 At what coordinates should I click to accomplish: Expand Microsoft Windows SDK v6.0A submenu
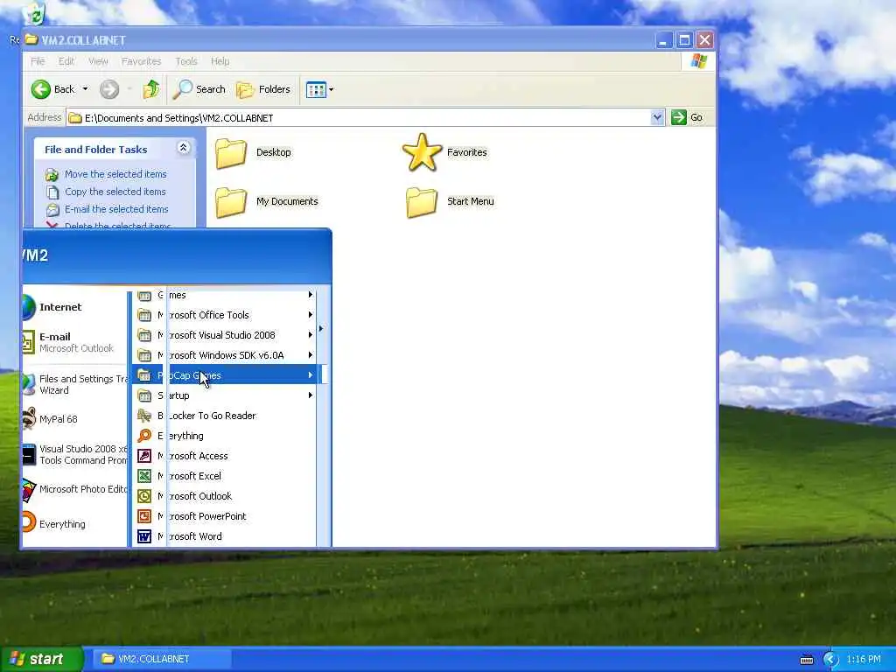click(x=224, y=355)
